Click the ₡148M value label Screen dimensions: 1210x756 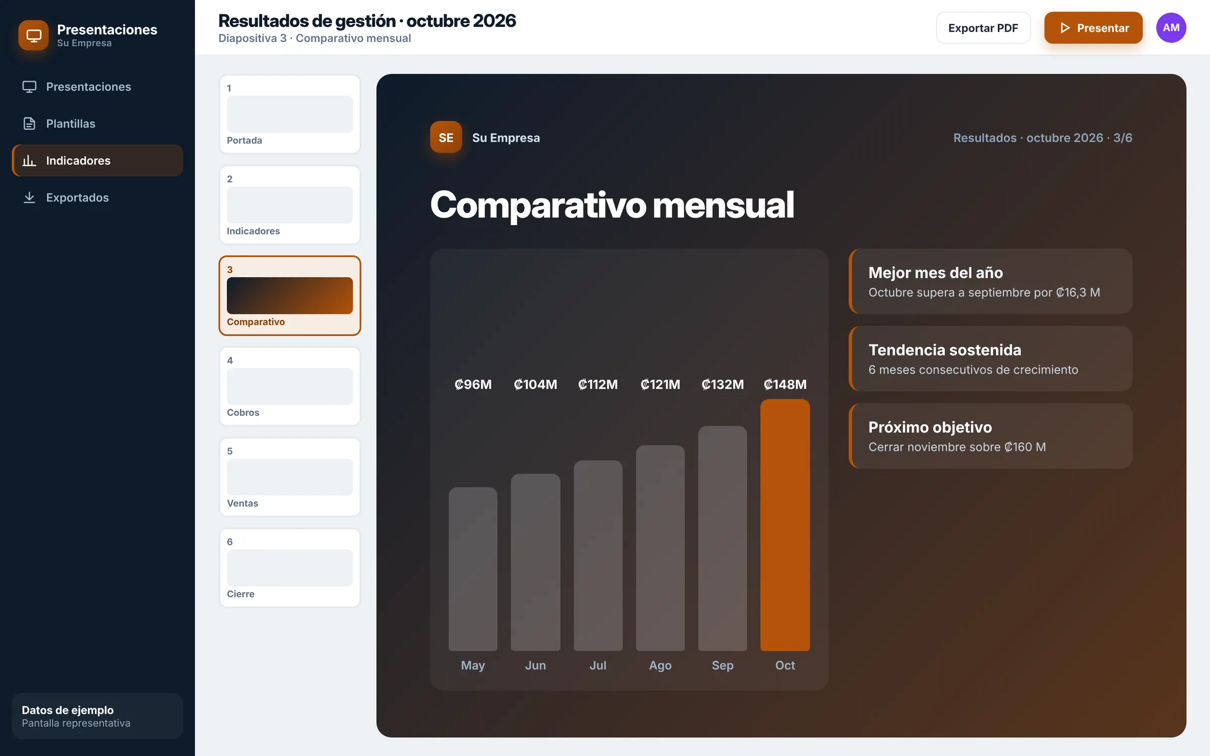(x=785, y=385)
